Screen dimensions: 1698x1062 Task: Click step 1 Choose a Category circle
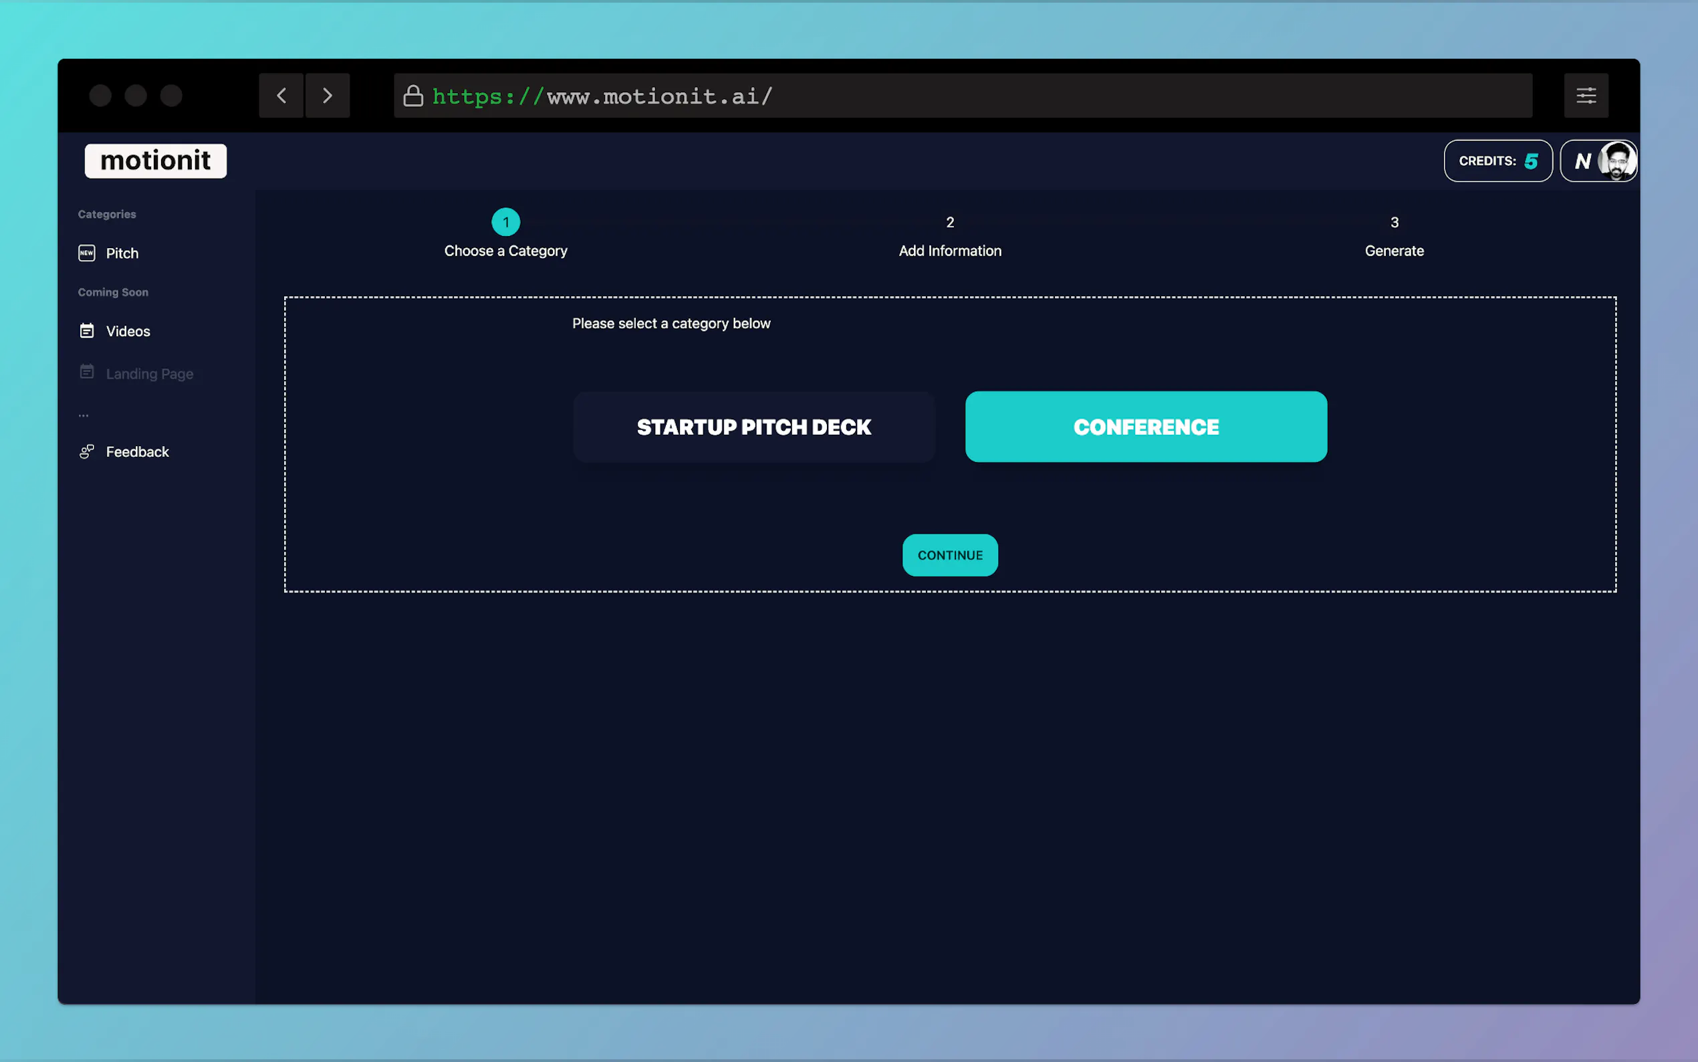[505, 221]
